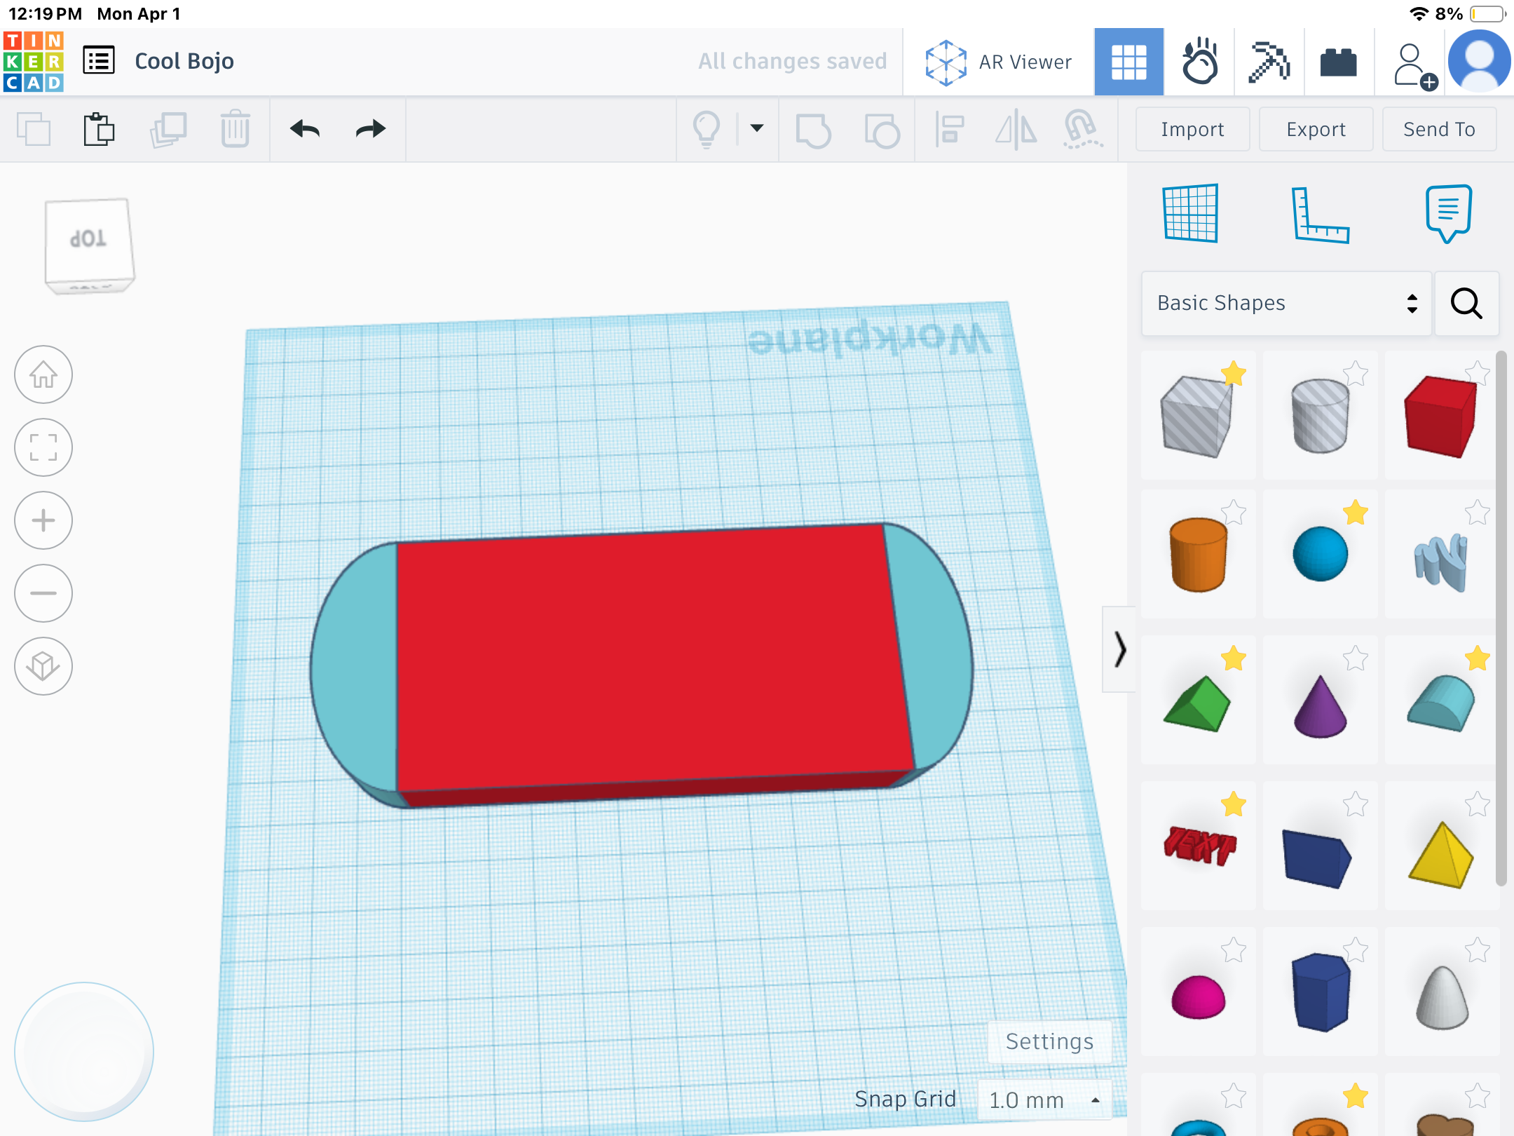Toggle orthographic perspective view cube icon
Screen dimensions: 1514x1136
pyautogui.click(x=43, y=666)
